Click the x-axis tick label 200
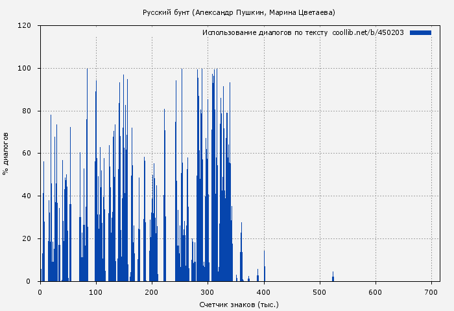This screenshot has height=311, width=454. pos(152,292)
